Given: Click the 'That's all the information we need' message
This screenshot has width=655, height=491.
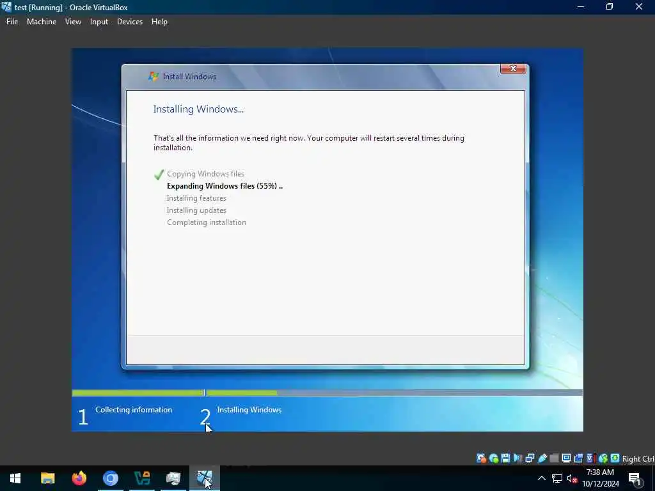Looking at the screenshot, I should pos(309,143).
